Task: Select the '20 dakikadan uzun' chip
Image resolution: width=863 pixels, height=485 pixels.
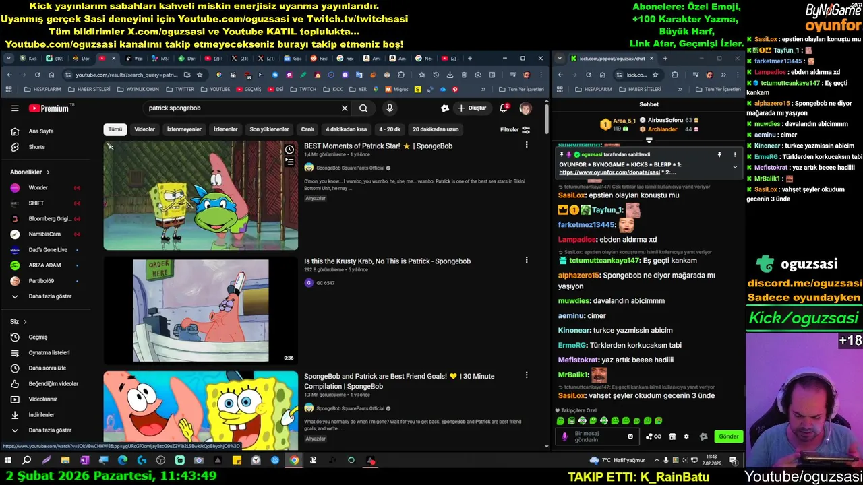Action: pyautogui.click(x=436, y=129)
